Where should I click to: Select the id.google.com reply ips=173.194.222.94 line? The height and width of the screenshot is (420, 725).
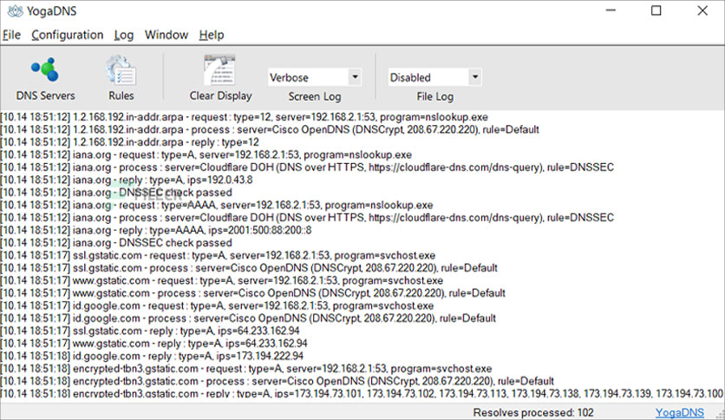pyautogui.click(x=152, y=356)
